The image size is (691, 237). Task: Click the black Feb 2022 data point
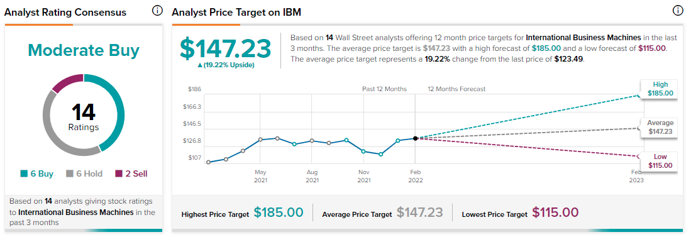coord(415,138)
